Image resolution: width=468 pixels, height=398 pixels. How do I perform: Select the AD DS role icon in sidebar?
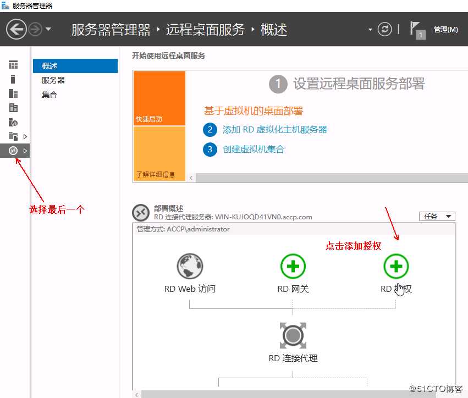pyautogui.click(x=13, y=108)
